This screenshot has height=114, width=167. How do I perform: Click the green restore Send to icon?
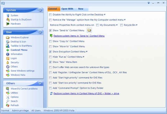[x=51, y=36]
